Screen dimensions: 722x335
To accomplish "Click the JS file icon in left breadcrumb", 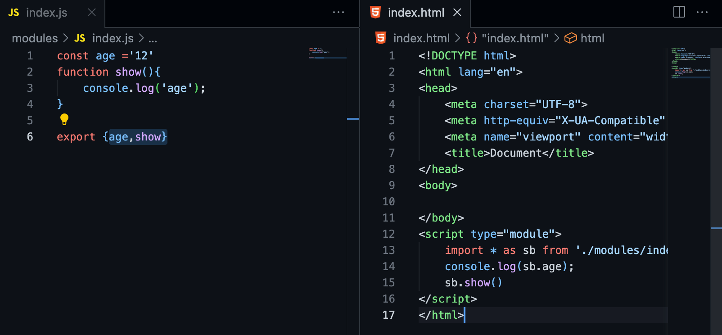I will pyautogui.click(x=80, y=38).
